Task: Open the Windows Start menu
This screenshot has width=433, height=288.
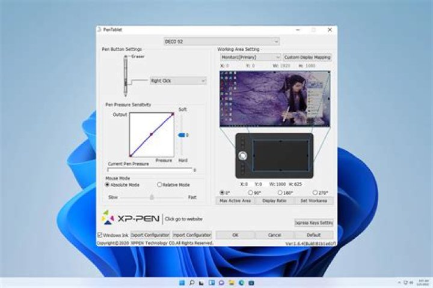Action: point(182,283)
